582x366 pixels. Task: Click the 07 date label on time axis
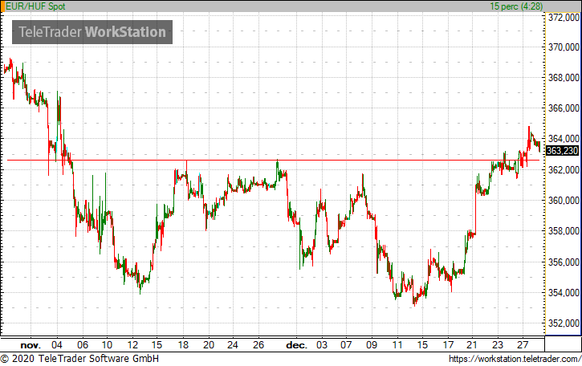(346, 345)
